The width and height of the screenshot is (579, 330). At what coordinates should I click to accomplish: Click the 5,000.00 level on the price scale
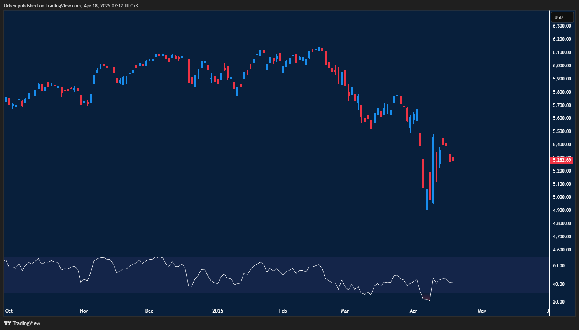coord(562,197)
